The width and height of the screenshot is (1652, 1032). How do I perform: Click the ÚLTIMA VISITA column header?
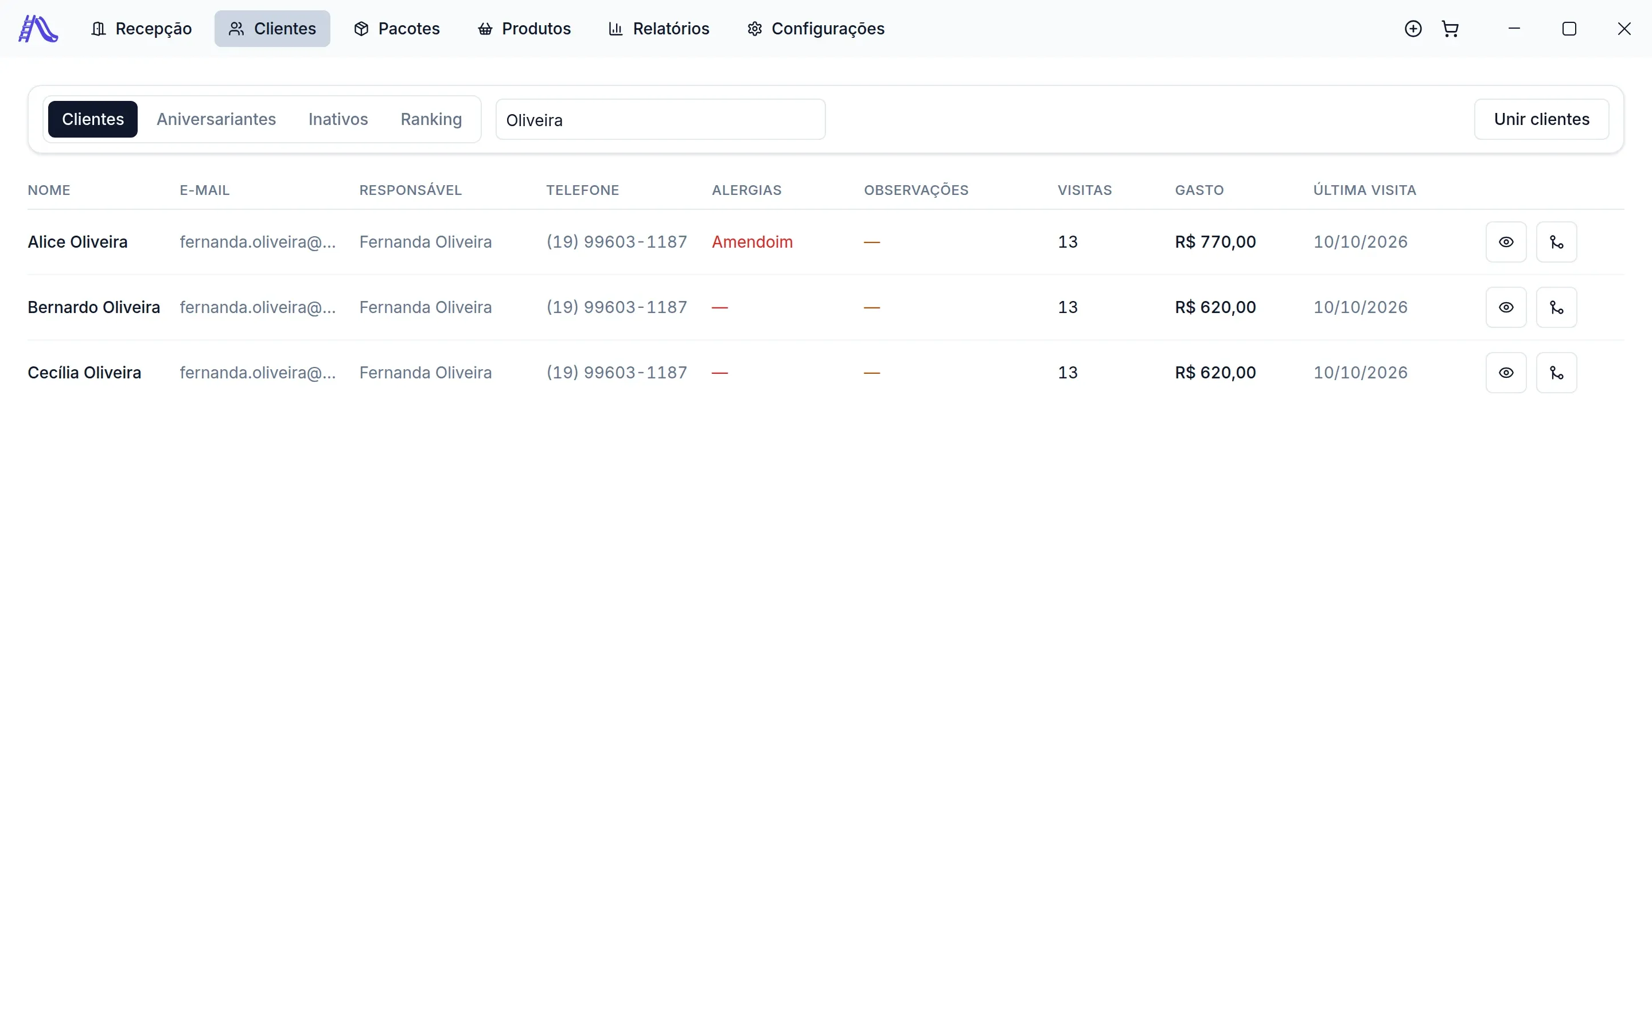1365,190
